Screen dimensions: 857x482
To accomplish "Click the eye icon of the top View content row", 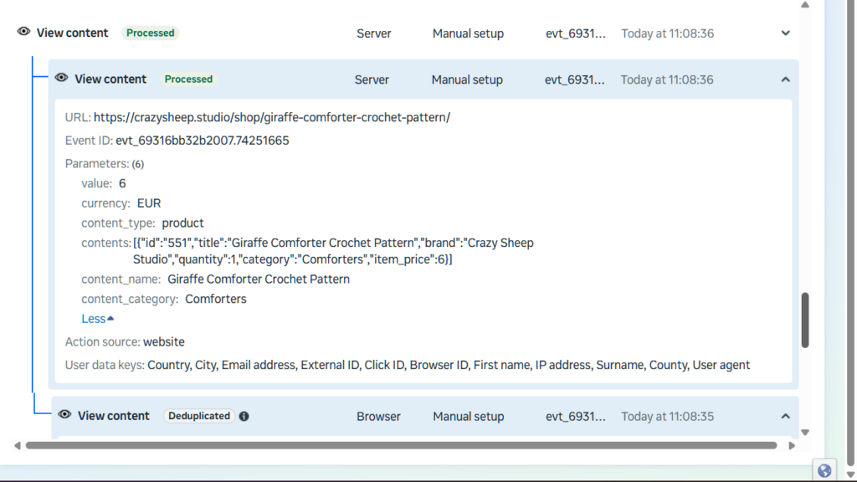I will (x=23, y=33).
